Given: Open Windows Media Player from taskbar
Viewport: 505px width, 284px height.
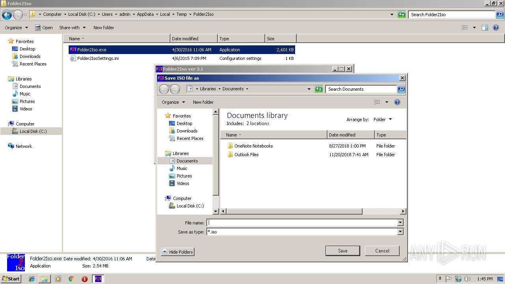Looking at the screenshot, I should click(58, 279).
